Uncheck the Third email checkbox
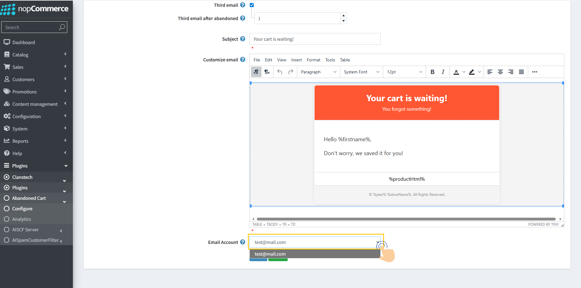 [252, 5]
